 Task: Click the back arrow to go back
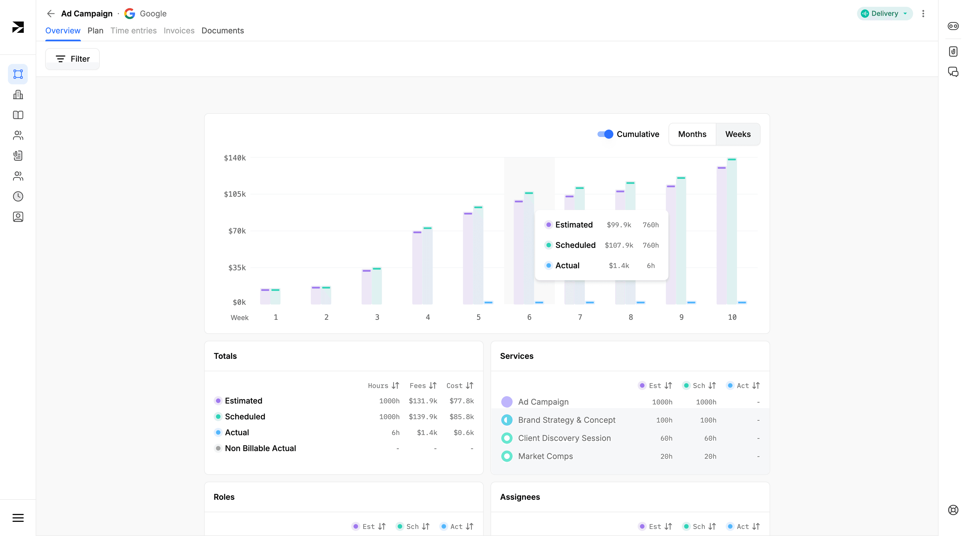[x=51, y=13]
